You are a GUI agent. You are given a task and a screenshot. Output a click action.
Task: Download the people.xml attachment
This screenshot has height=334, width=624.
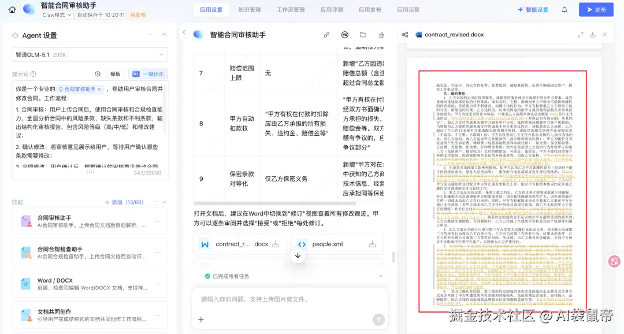pyautogui.click(x=372, y=244)
